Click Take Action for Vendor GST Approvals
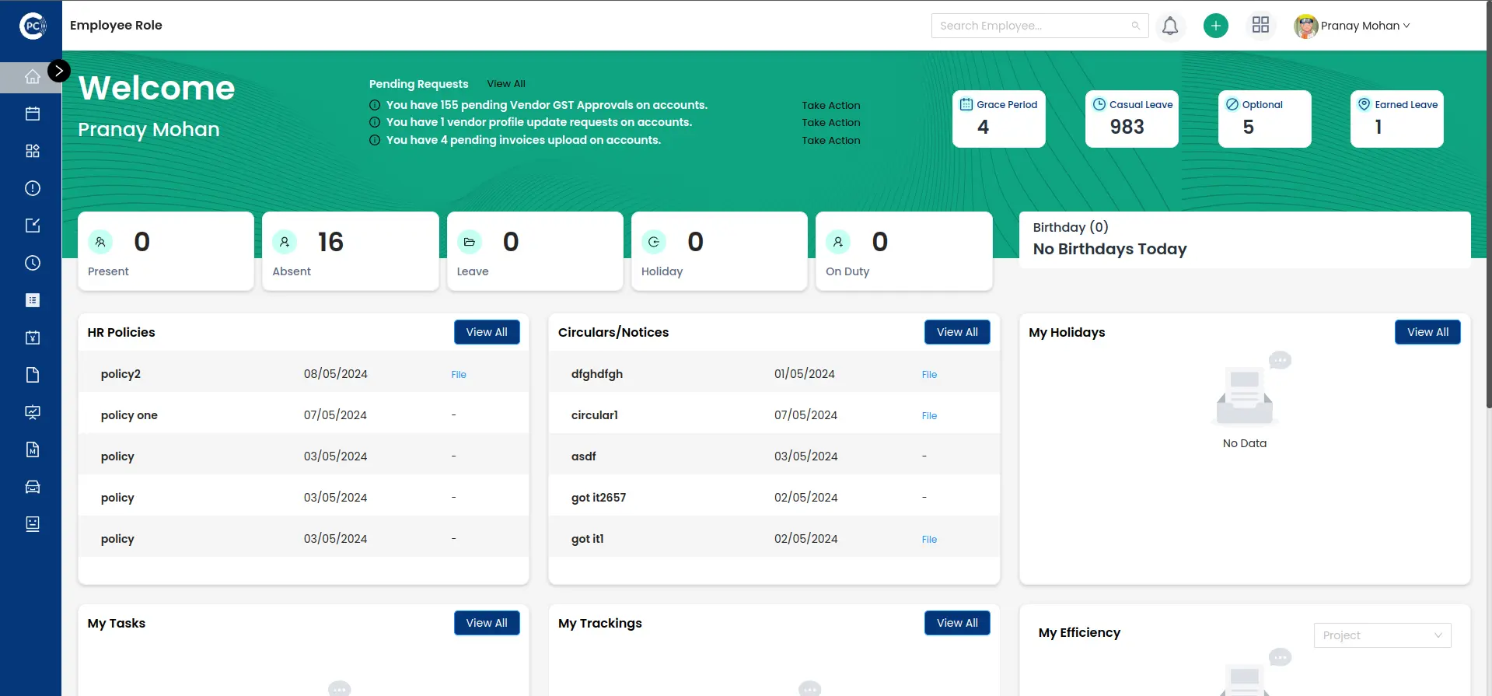This screenshot has height=696, width=1492. pos(830,106)
